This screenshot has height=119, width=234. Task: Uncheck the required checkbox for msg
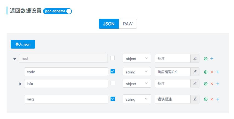pos(113,99)
